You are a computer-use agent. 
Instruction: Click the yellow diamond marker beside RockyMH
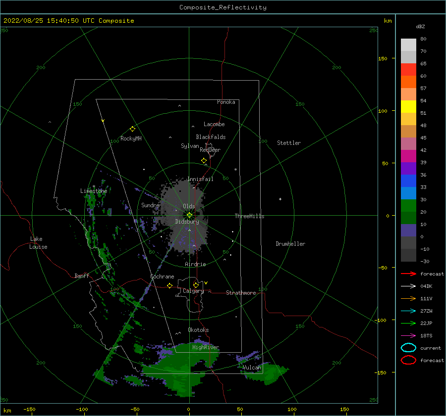pos(132,129)
